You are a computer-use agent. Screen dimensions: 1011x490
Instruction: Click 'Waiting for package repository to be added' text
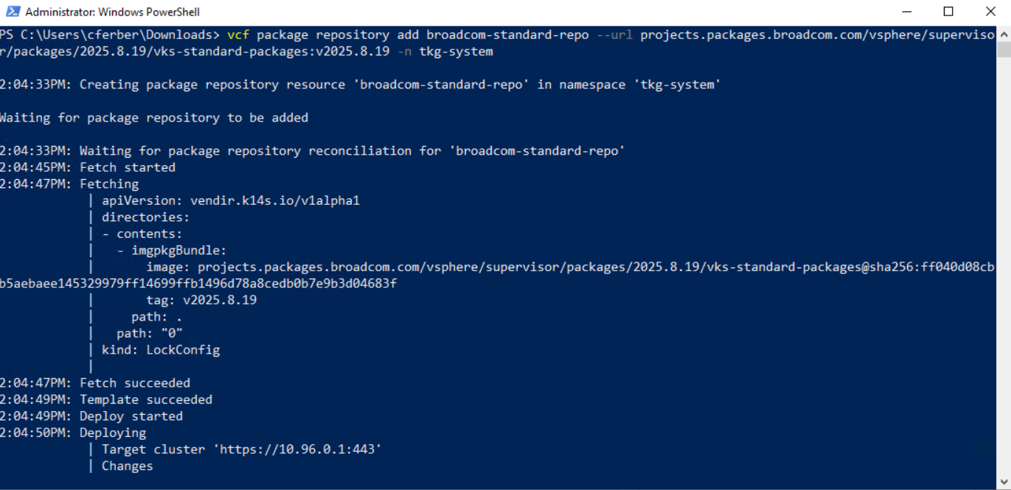coord(153,118)
